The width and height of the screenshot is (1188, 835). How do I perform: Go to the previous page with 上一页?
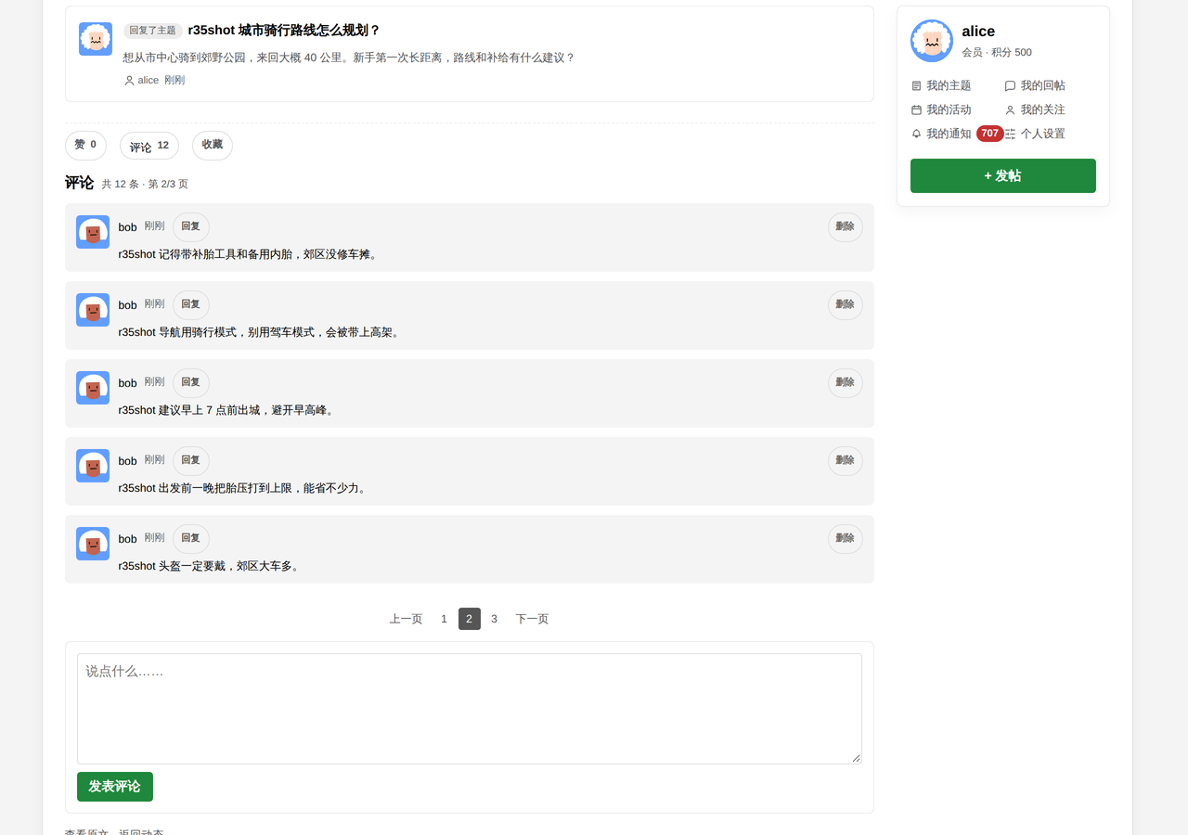coord(407,619)
